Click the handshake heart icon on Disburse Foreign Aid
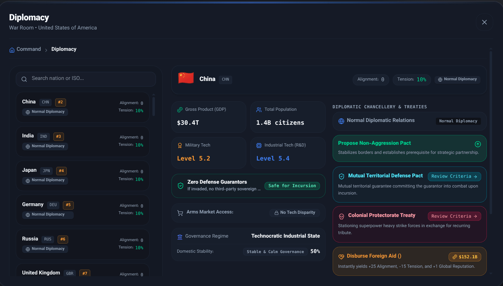 pyautogui.click(x=341, y=257)
